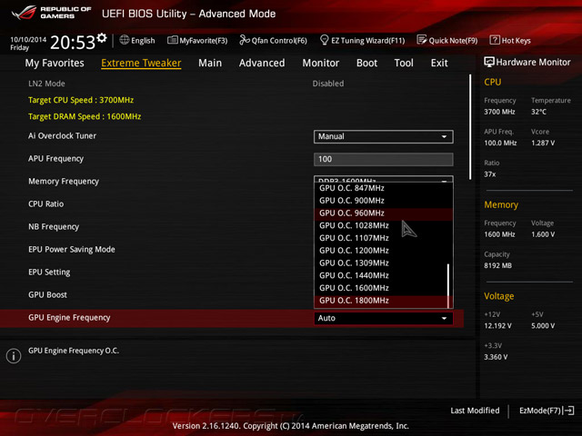The height and width of the screenshot is (436, 582).
Task: Click the MyFavorite folder icon
Action: click(172, 40)
